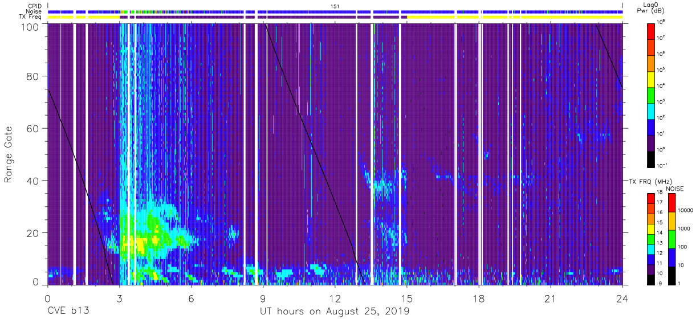Click x-axis tick label 24
Image resolution: width=700 pixels, height=323 pixels.
point(622,298)
